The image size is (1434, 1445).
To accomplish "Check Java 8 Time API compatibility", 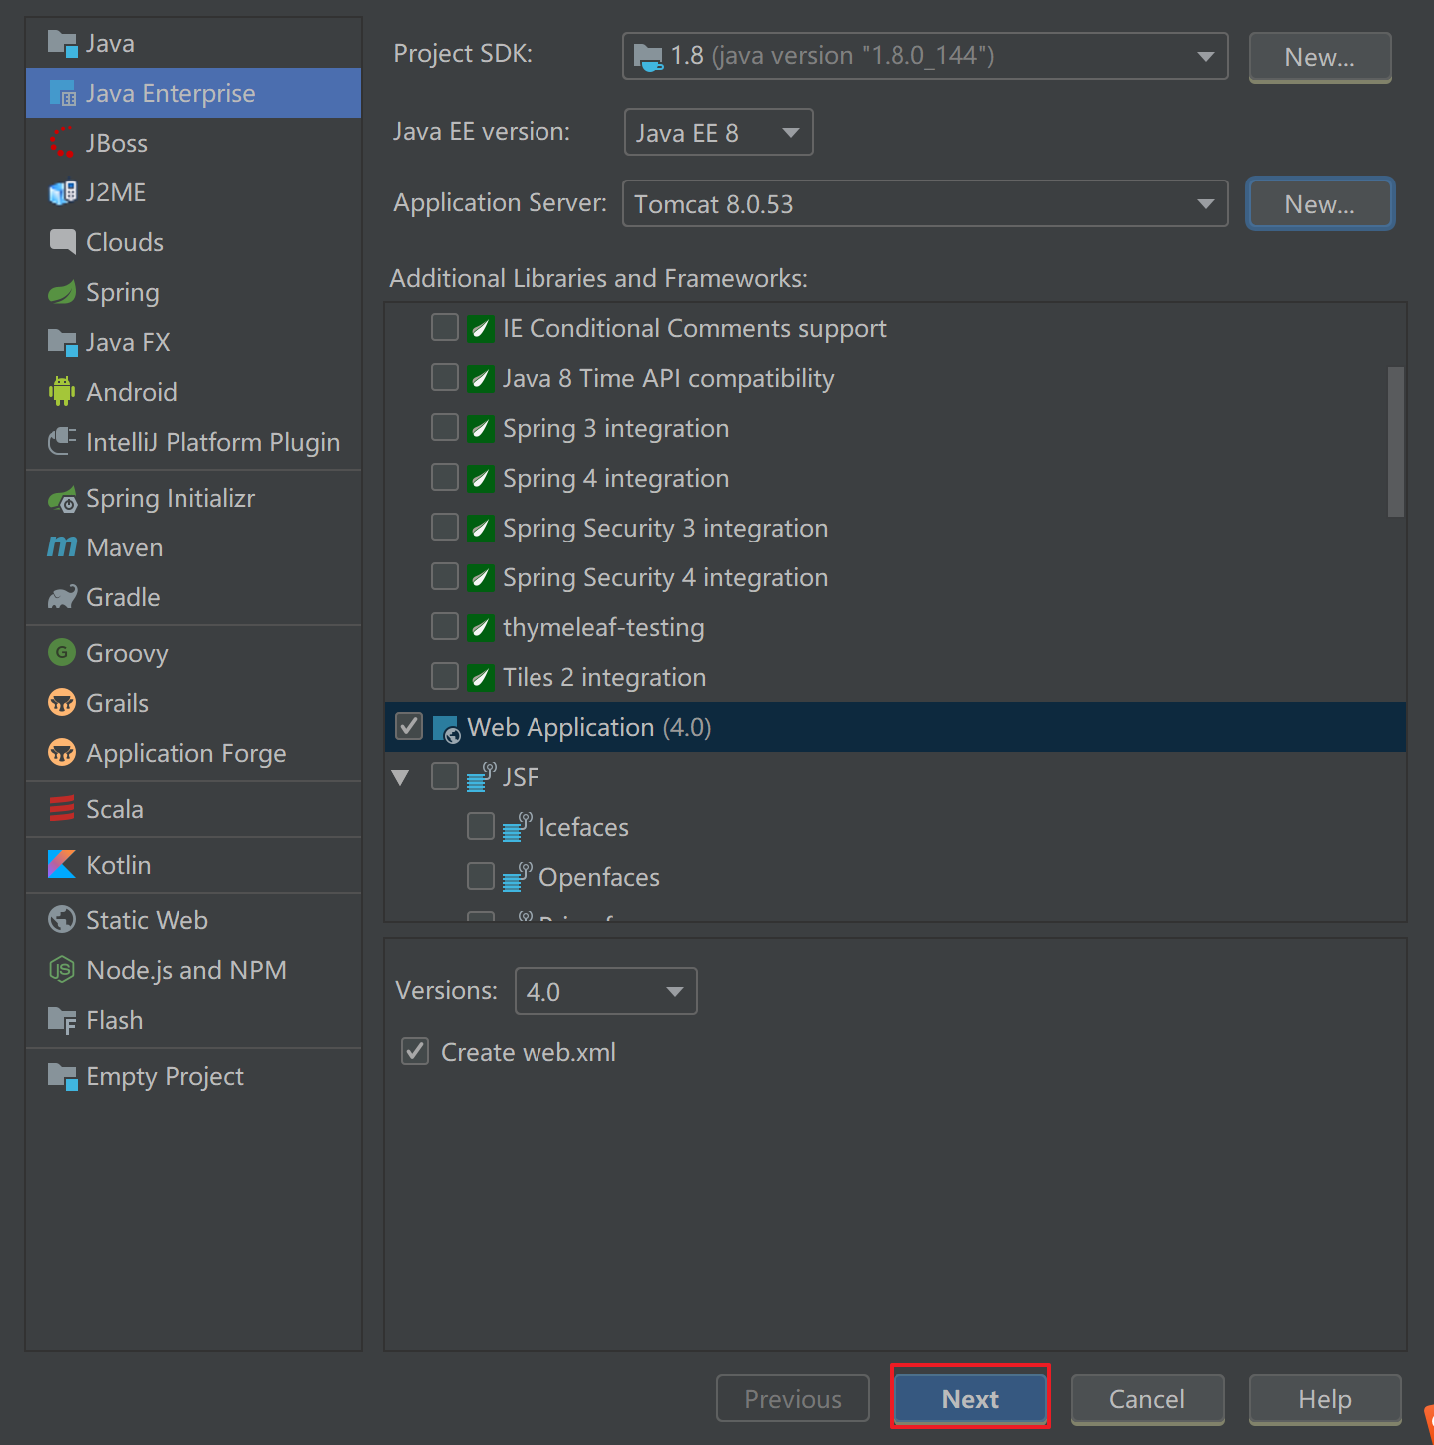I will coord(445,377).
